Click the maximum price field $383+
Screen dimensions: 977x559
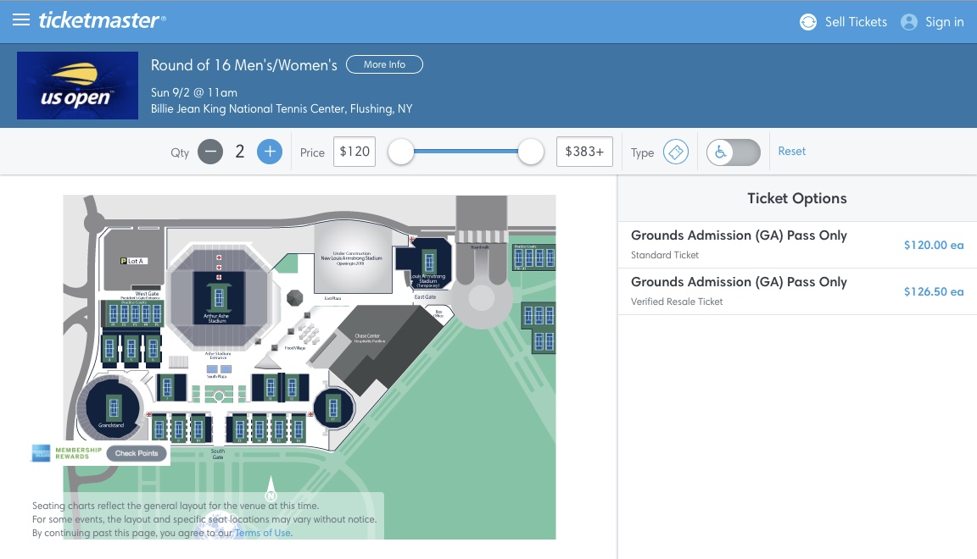tap(584, 152)
